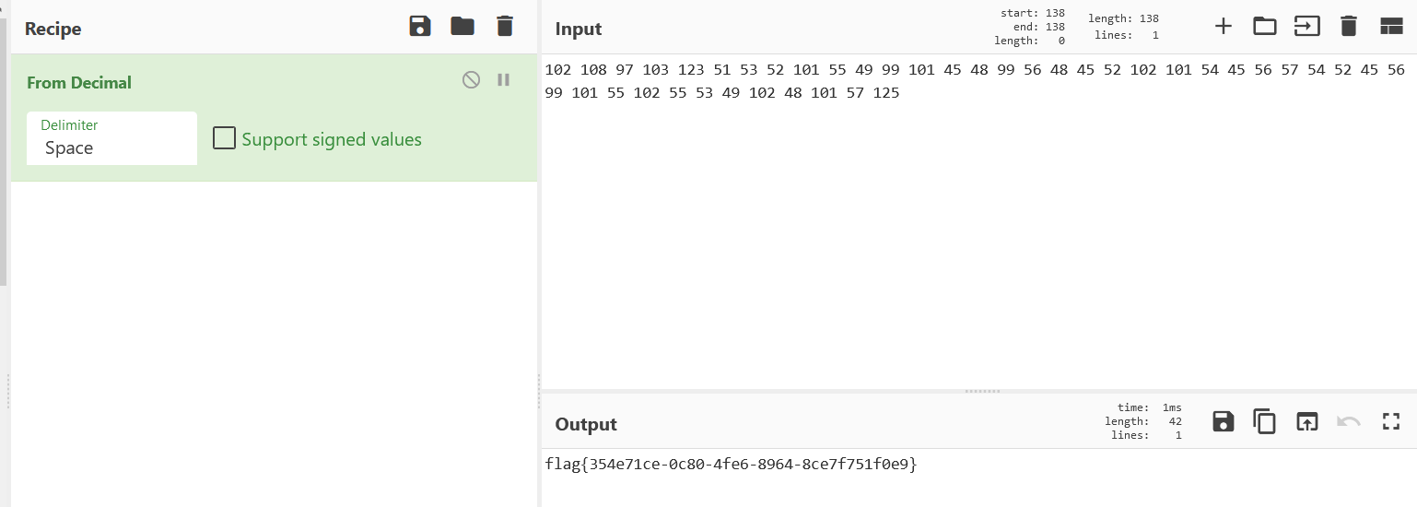Click the flag text in Output
Screen dimensions: 1417x507
pyautogui.click(x=732, y=465)
